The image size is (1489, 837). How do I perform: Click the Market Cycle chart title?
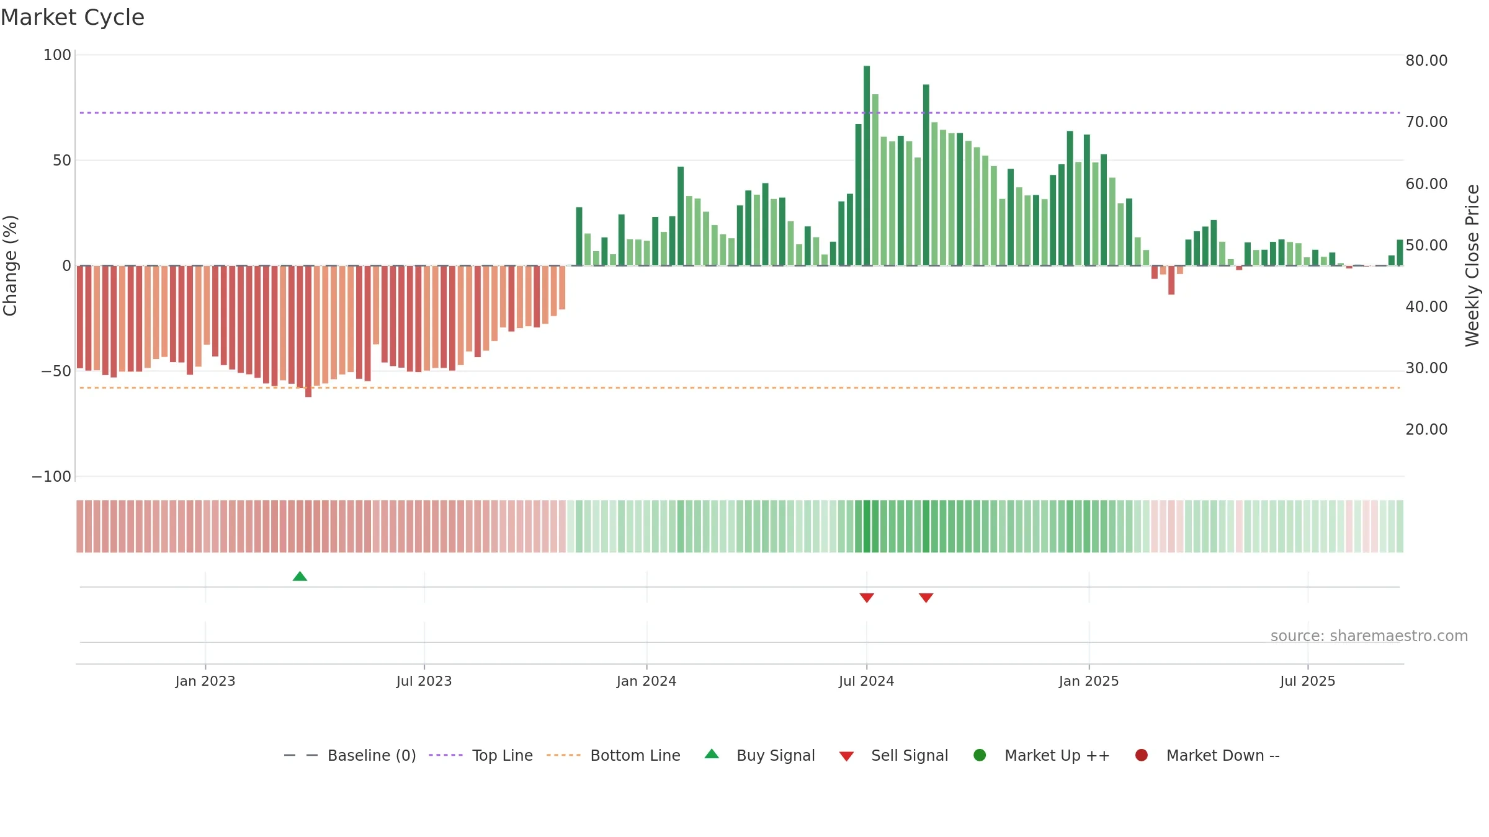click(x=73, y=17)
